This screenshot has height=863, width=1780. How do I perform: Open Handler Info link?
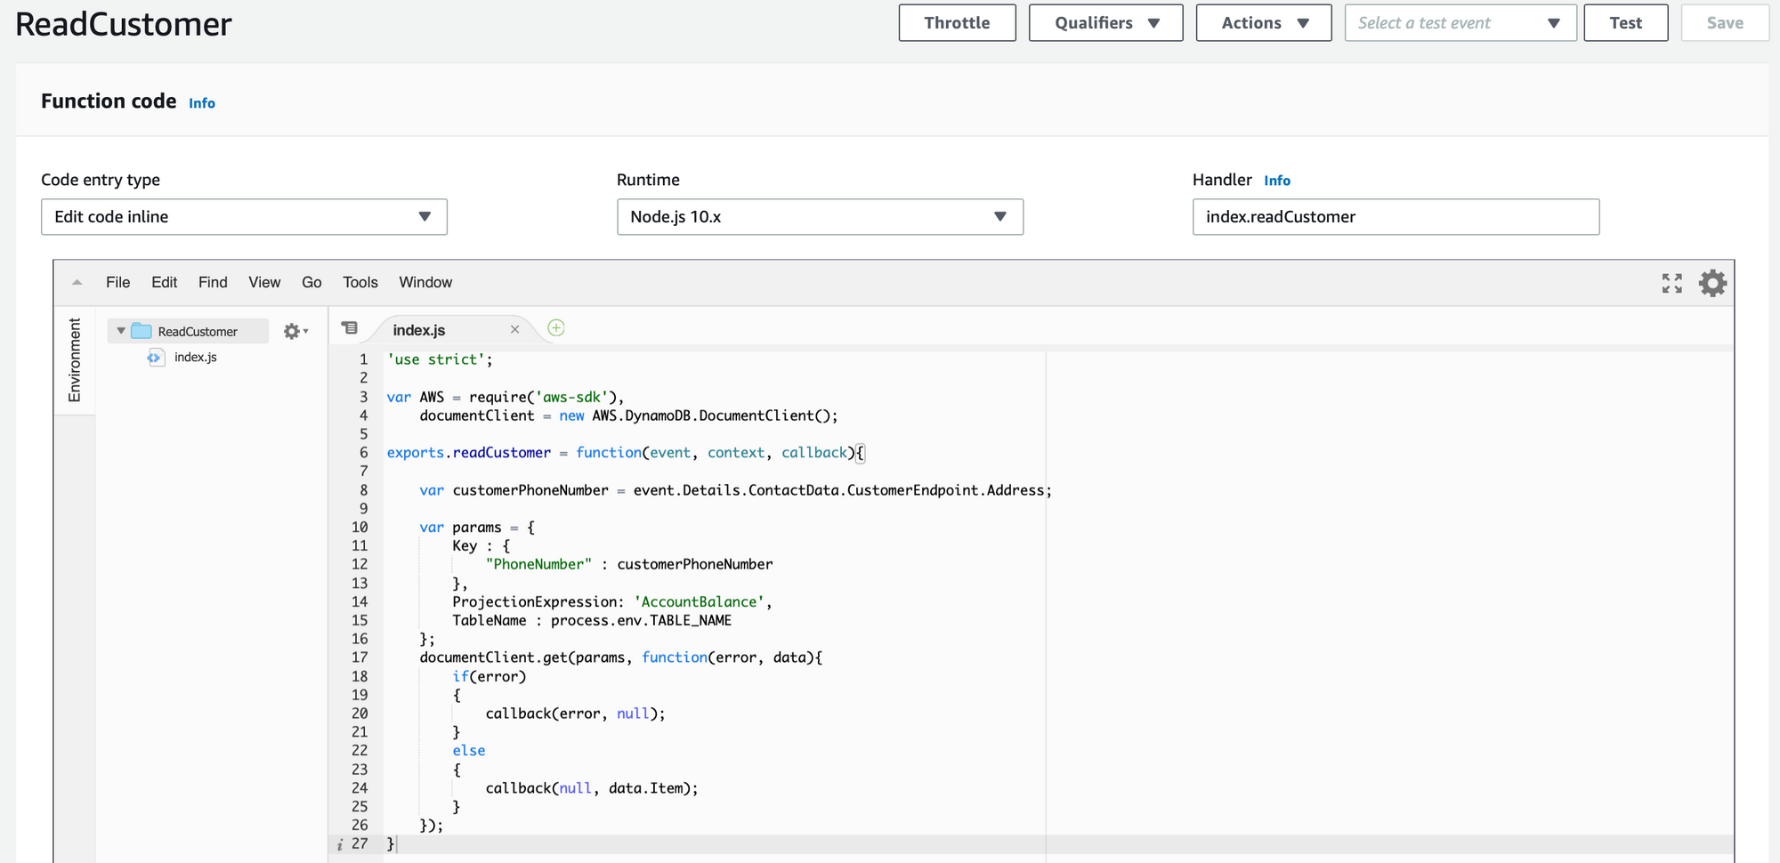point(1277,181)
